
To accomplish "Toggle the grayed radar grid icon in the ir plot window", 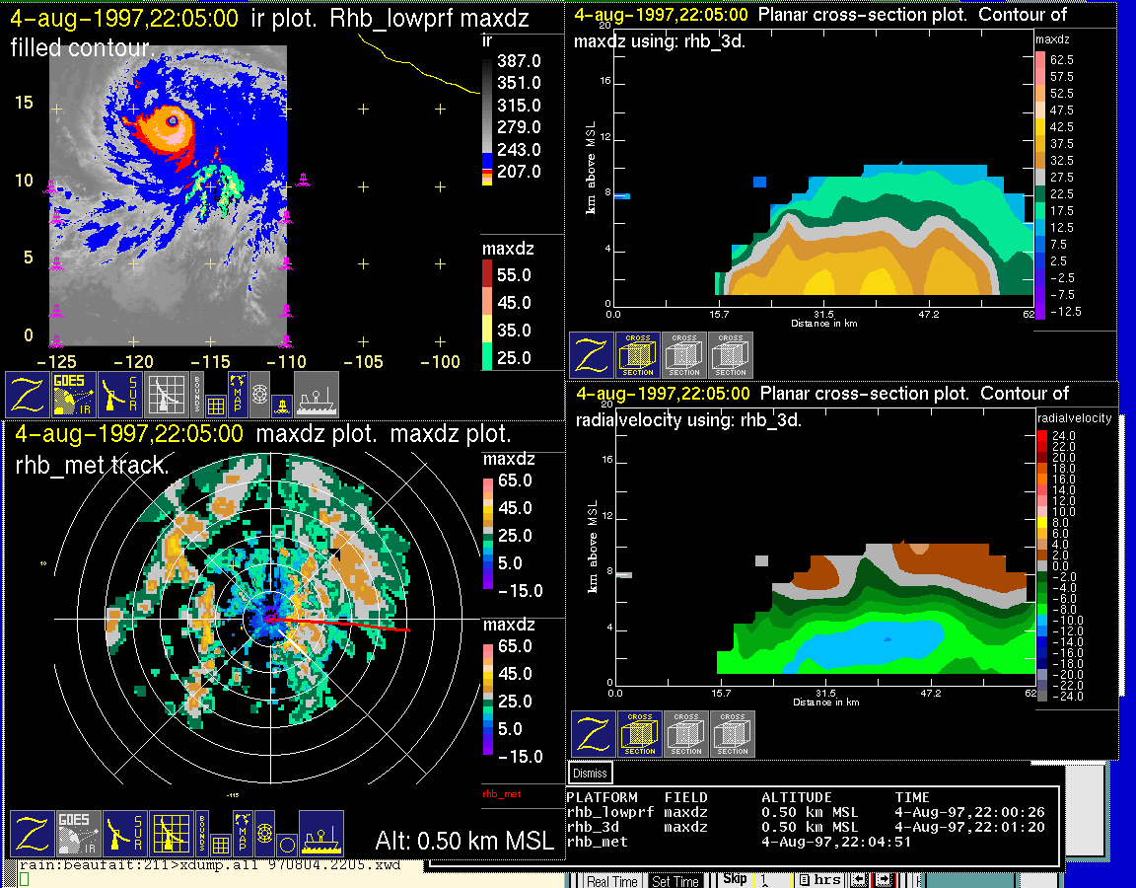I will coord(166,394).
